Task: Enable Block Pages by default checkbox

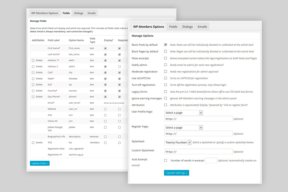Action: pyautogui.click(x=166, y=51)
